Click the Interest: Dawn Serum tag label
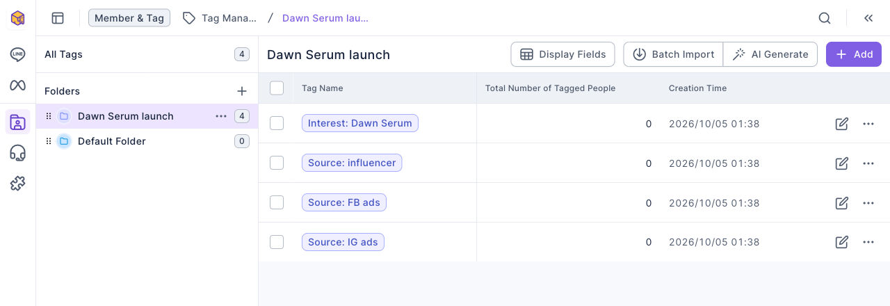890x306 pixels. 360,123
